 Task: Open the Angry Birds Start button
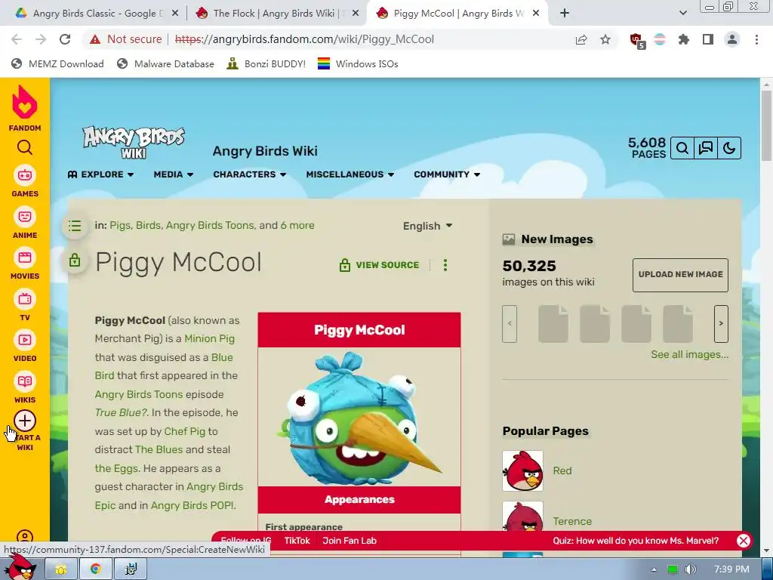tap(20, 567)
